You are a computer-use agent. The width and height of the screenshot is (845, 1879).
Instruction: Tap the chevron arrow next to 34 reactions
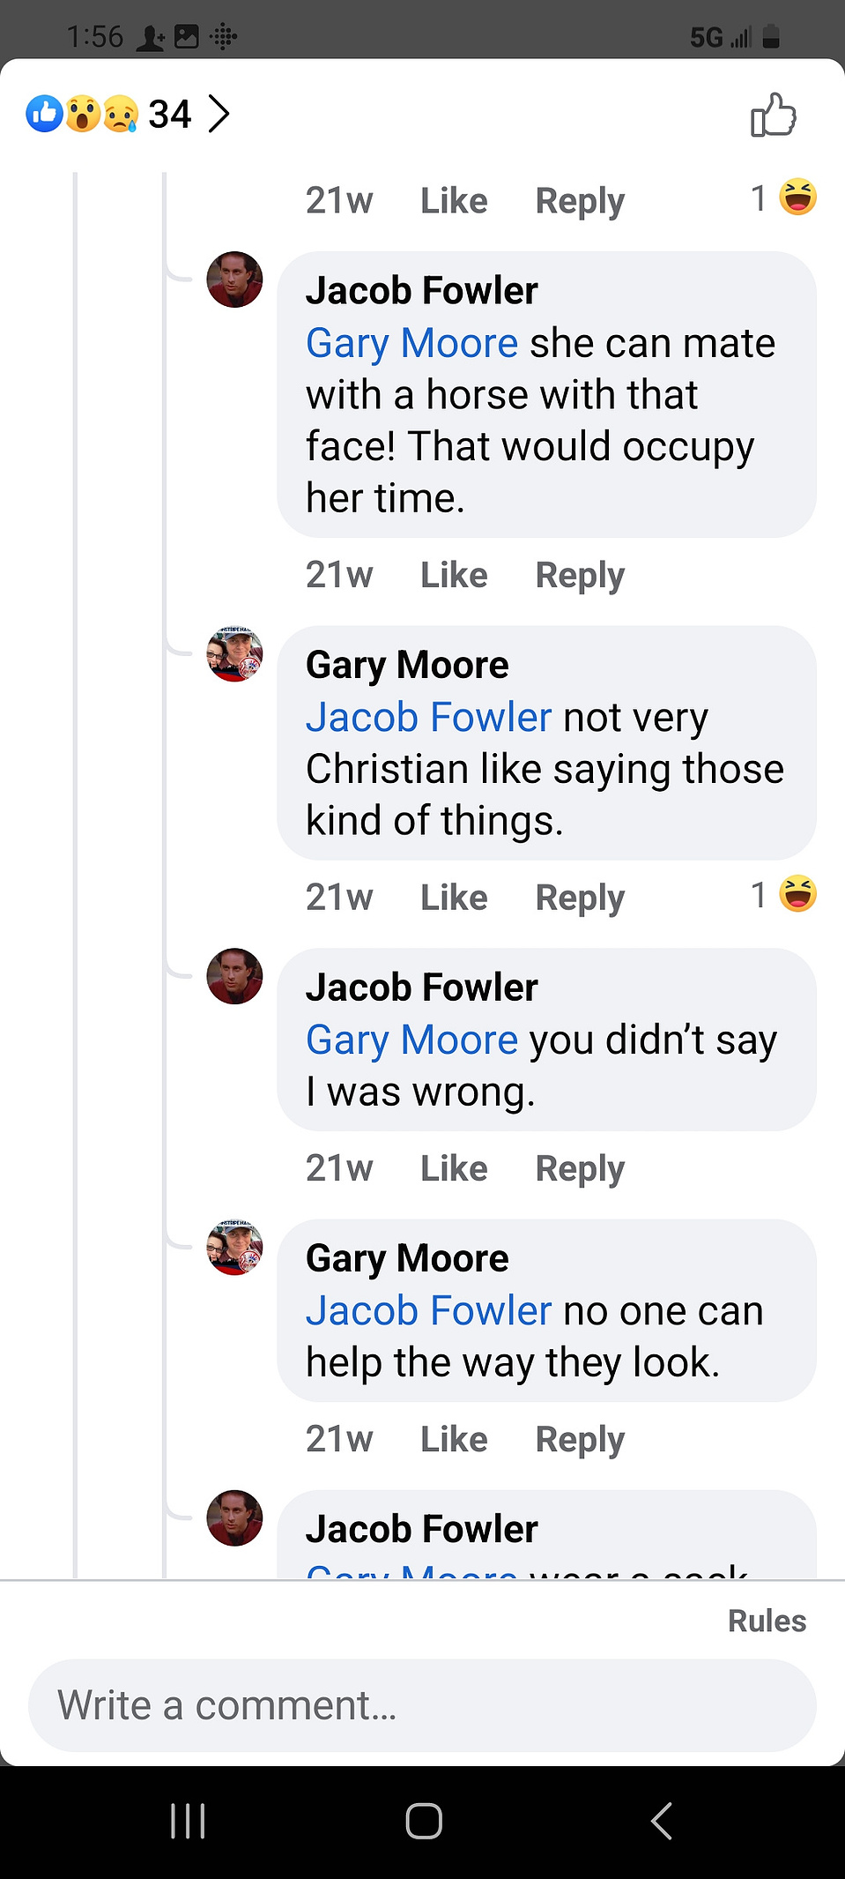219,114
